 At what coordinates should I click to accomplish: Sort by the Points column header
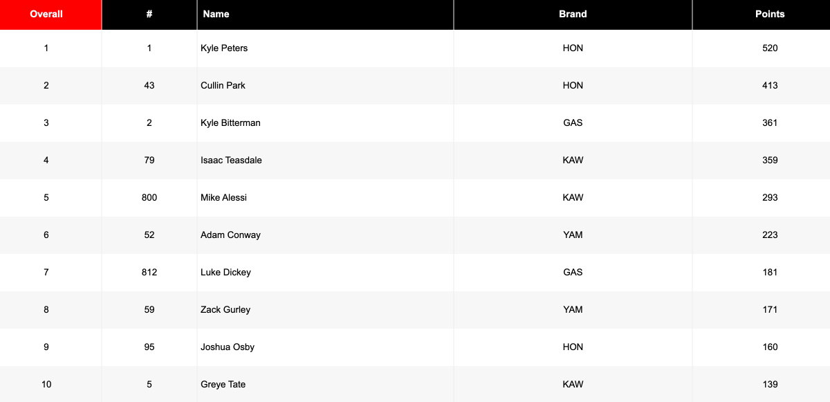tap(770, 15)
